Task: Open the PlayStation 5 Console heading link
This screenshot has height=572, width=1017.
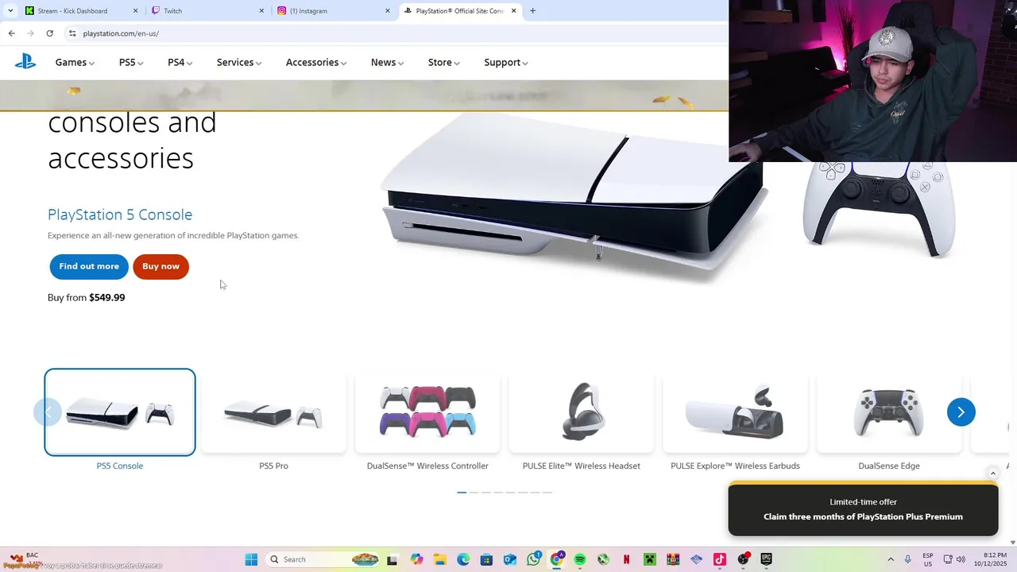Action: 120,214
